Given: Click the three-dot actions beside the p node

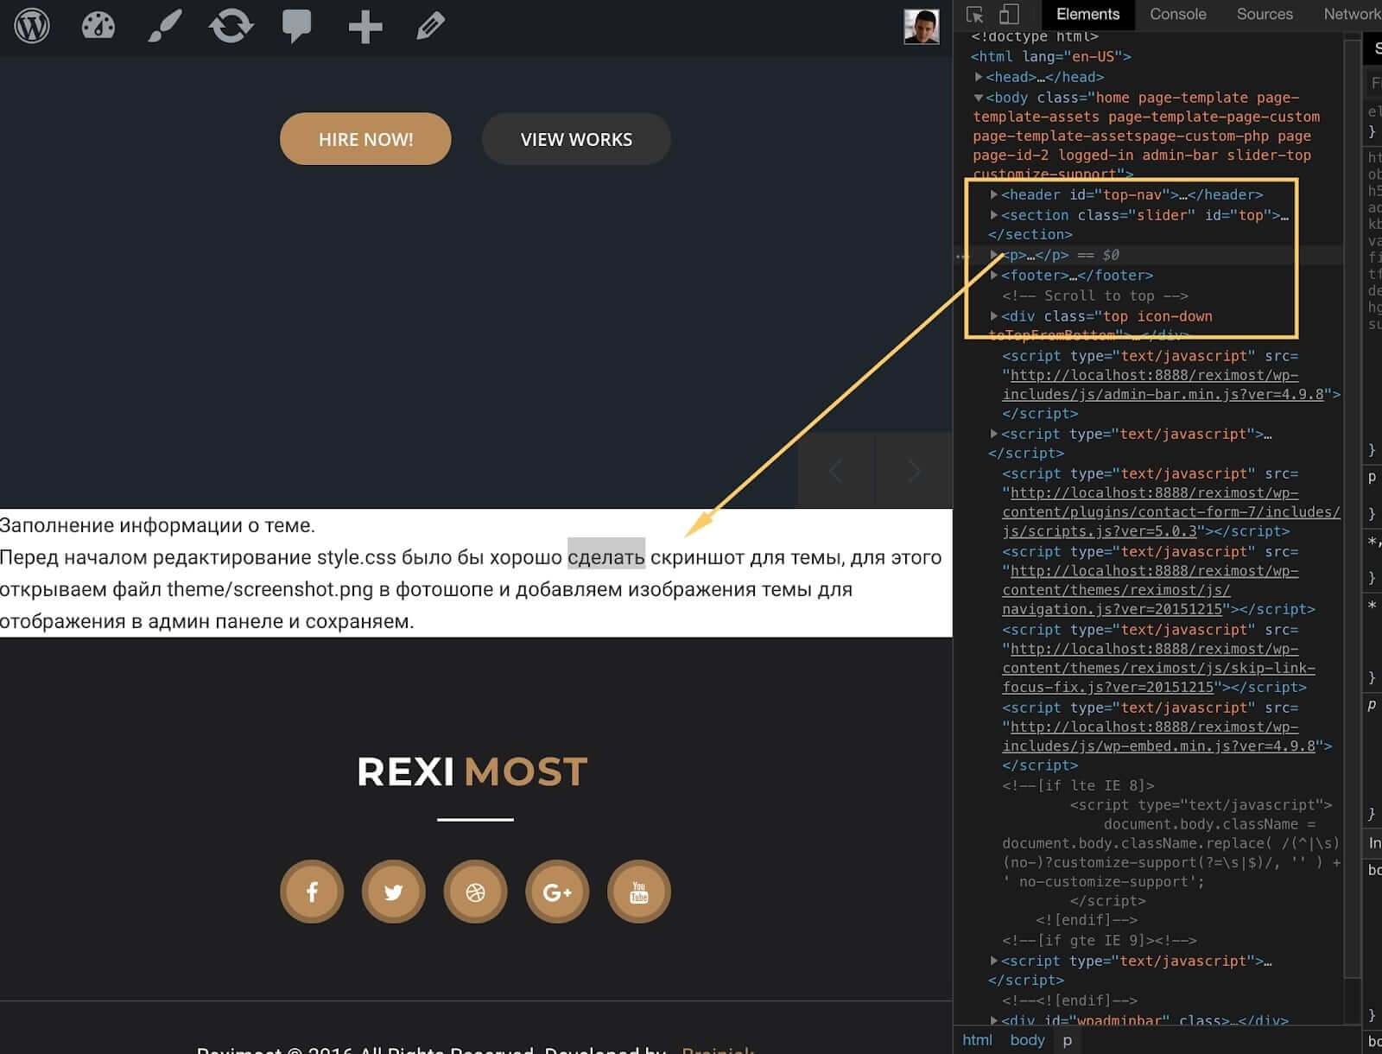Looking at the screenshot, I should point(962,256).
